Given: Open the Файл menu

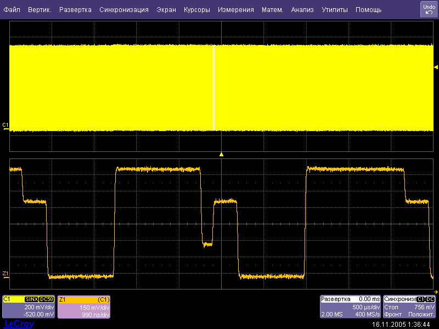Looking at the screenshot, I should 12,10.
